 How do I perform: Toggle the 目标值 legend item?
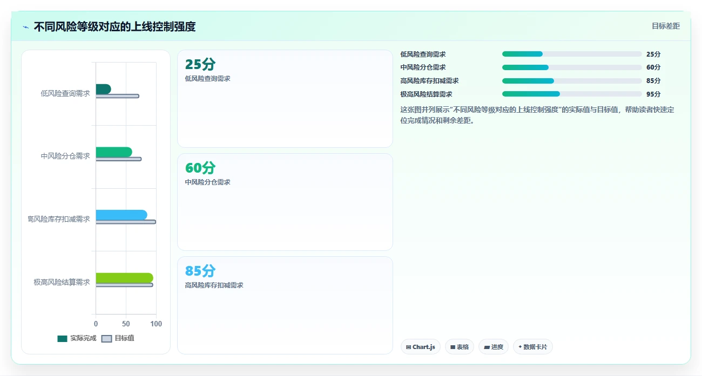tap(118, 338)
